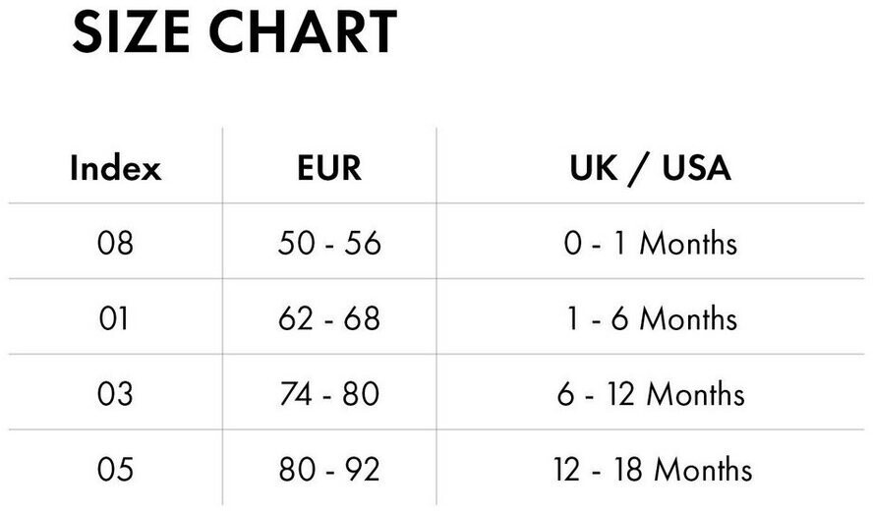
Task: Pick the 1 - 6 Months cell
Action: [650, 318]
